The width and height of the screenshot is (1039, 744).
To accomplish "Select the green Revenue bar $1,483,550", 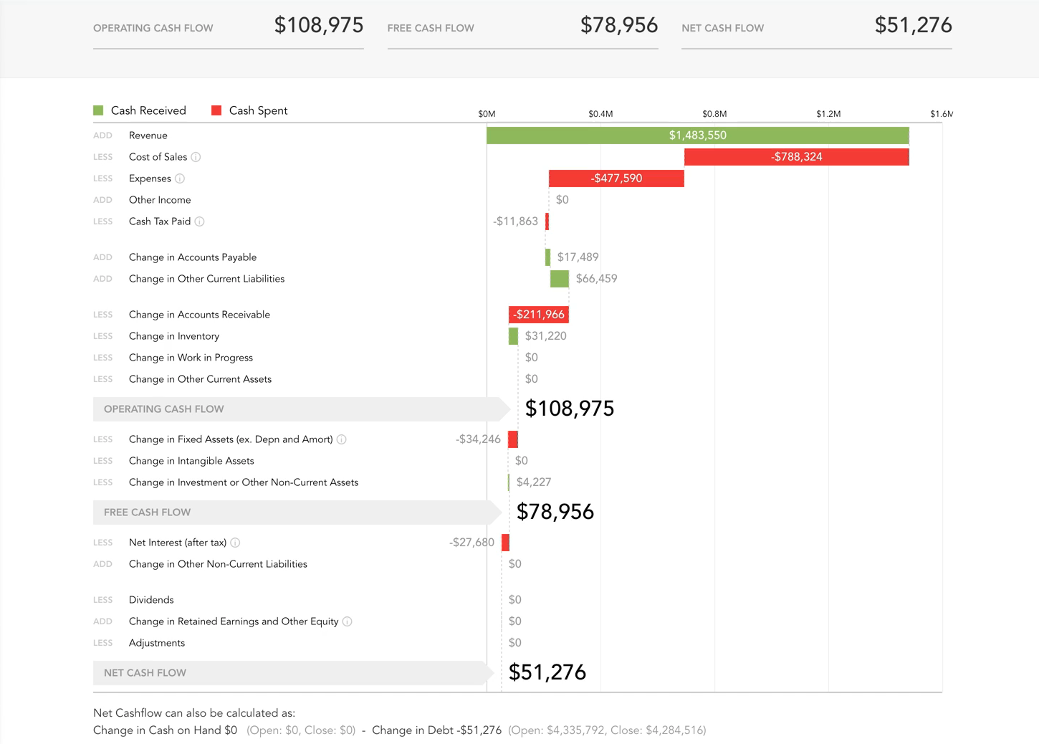I will [697, 135].
